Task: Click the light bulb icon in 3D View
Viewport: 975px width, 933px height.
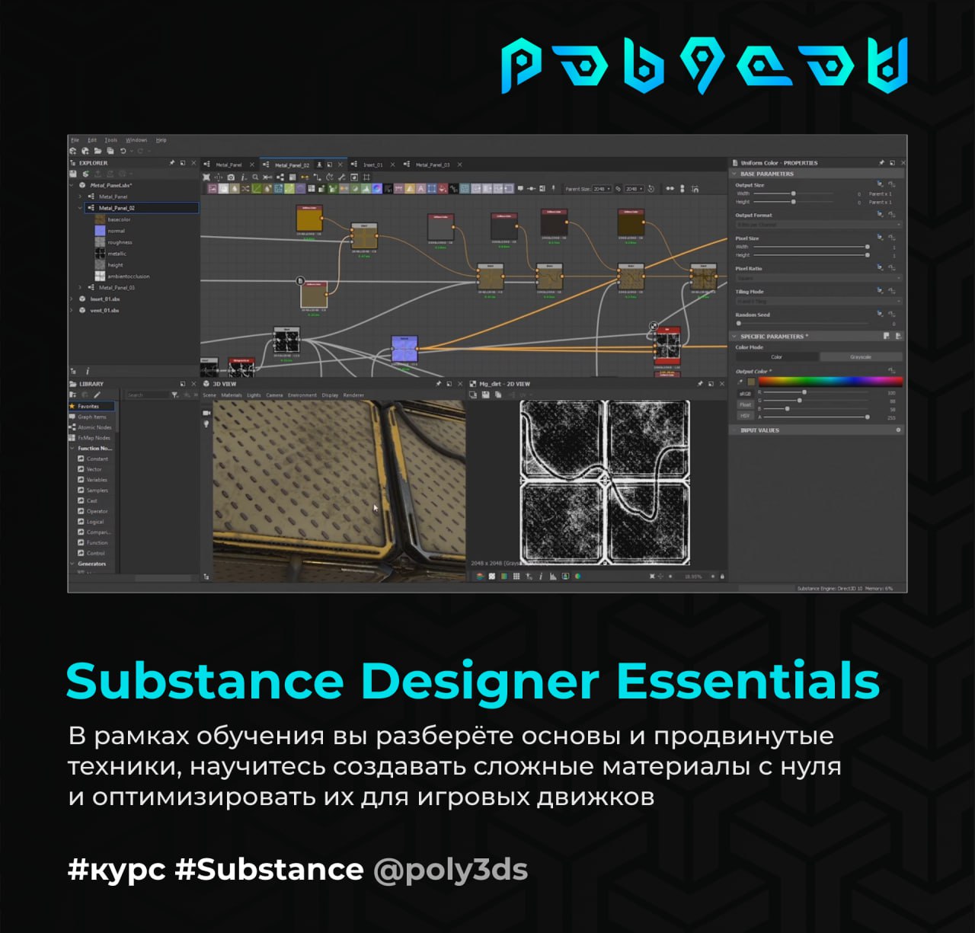Action: (x=206, y=423)
